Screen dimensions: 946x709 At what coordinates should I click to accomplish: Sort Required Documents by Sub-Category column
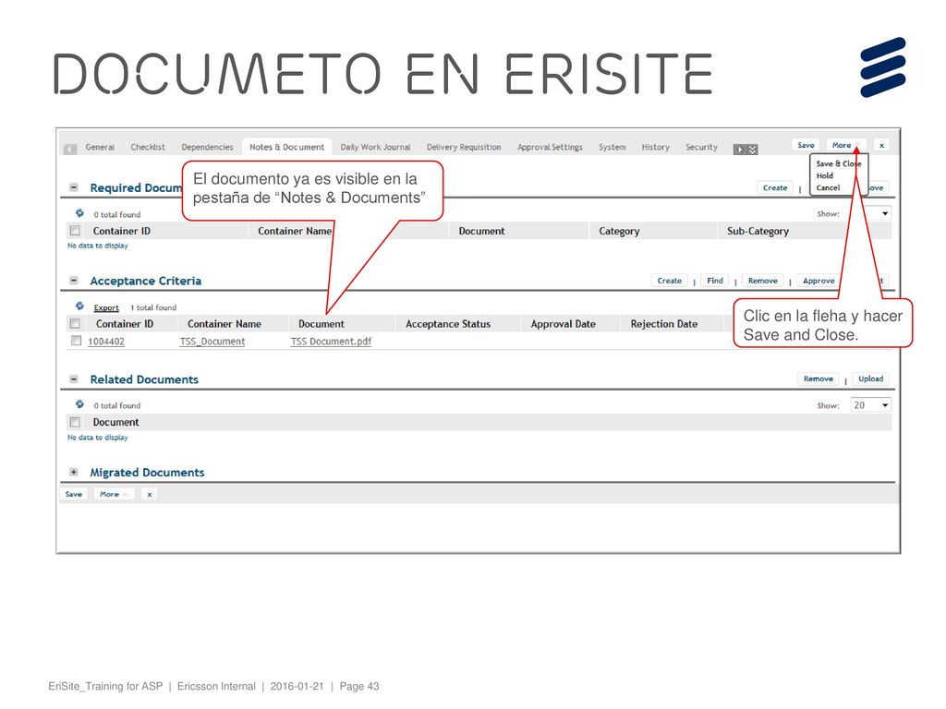(758, 231)
